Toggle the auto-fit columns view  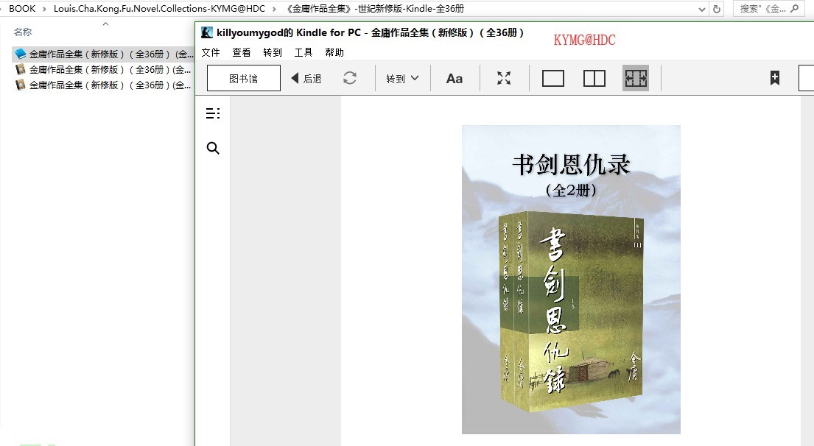click(635, 78)
